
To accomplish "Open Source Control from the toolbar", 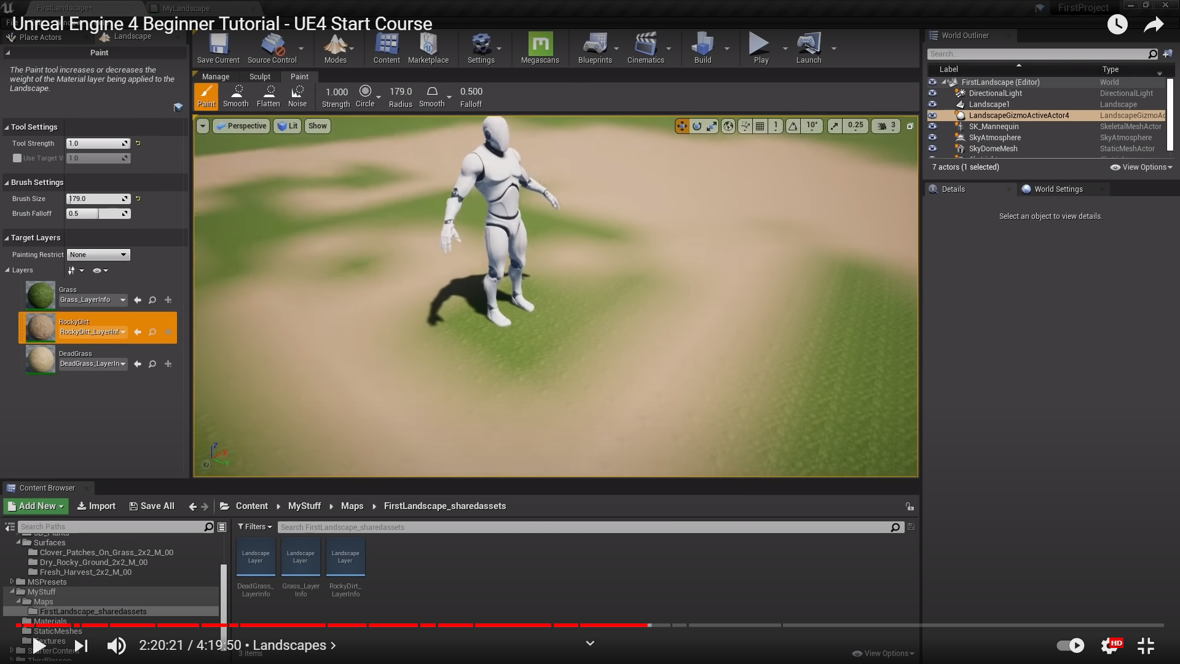I will pyautogui.click(x=272, y=49).
